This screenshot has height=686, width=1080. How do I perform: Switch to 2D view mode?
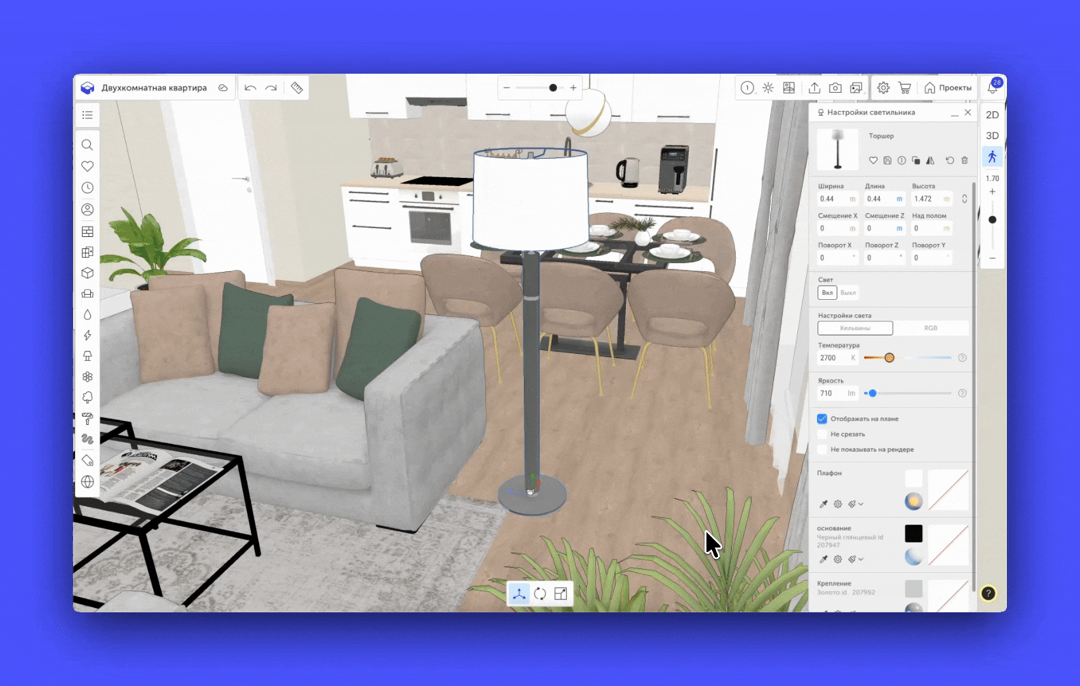coord(992,115)
